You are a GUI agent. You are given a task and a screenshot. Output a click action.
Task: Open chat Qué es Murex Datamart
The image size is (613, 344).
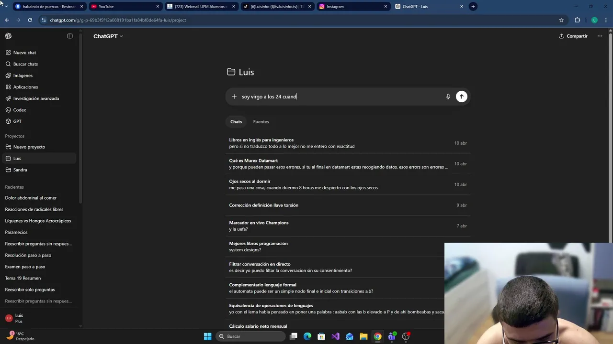tap(348, 164)
